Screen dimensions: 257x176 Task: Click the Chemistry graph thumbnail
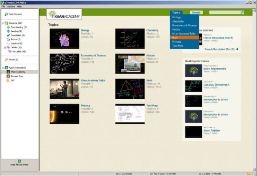(x=130, y=39)
